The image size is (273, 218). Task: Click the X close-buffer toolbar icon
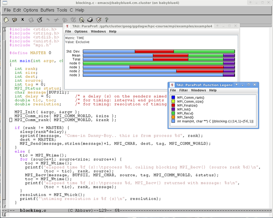(x=23, y=20)
